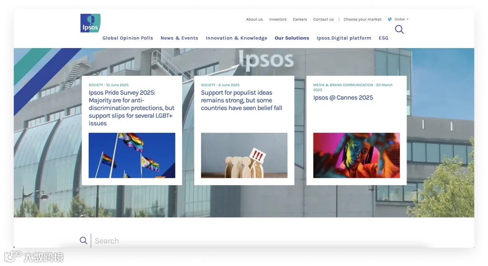This screenshot has width=488, height=266.
Task: Open the Ipsos Pride Survey 2025 headline
Action: (132, 108)
